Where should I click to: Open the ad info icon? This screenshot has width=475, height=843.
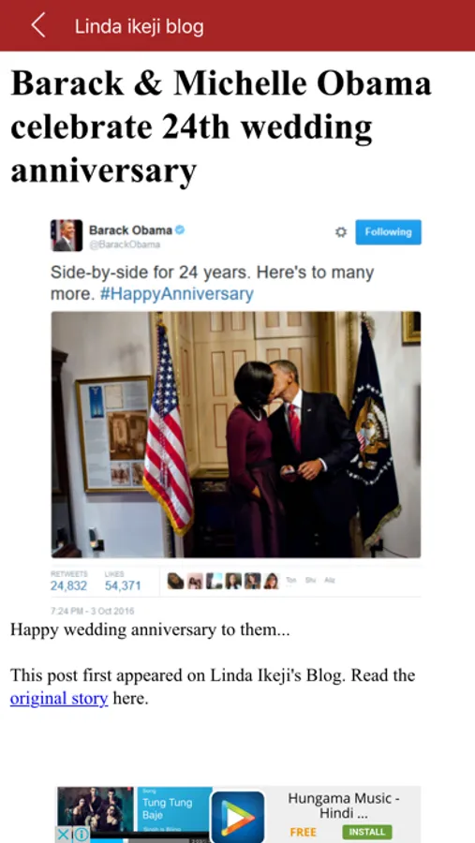[82, 835]
